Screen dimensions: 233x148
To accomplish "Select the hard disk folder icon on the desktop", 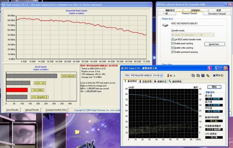I will click(77, 132).
